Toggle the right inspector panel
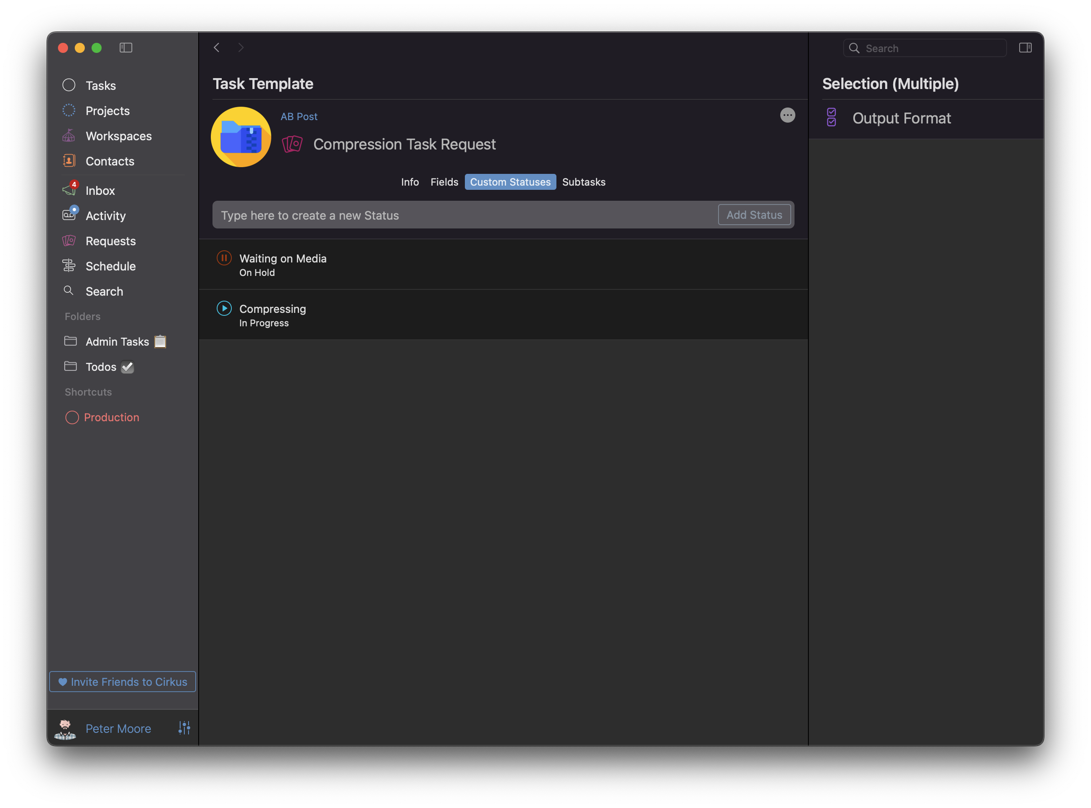The height and width of the screenshot is (808, 1091). pos(1025,47)
